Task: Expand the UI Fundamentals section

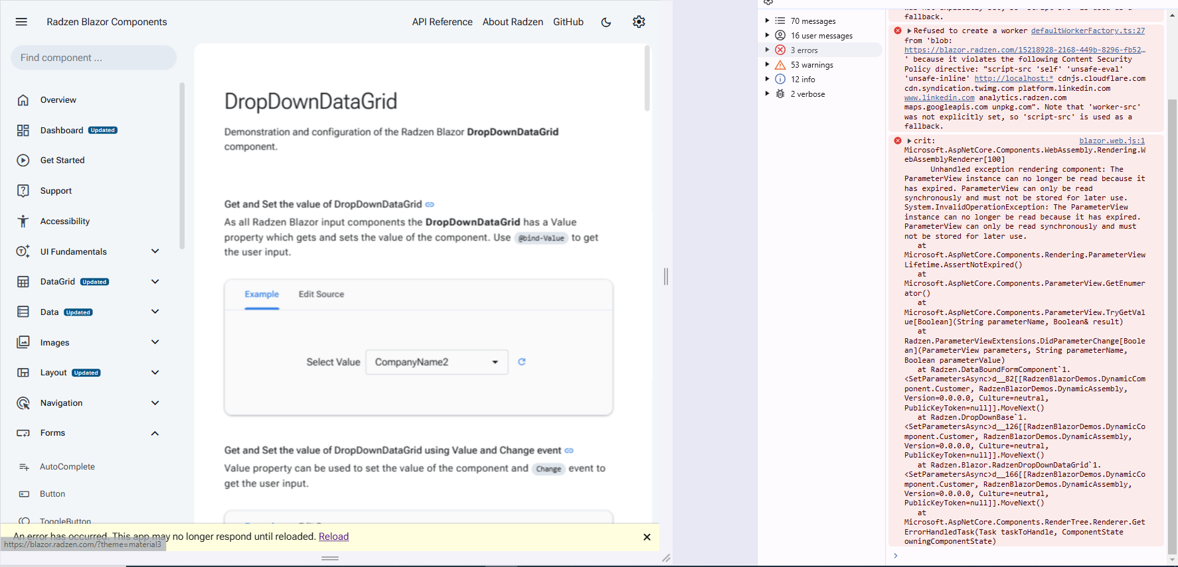Action: pos(155,251)
